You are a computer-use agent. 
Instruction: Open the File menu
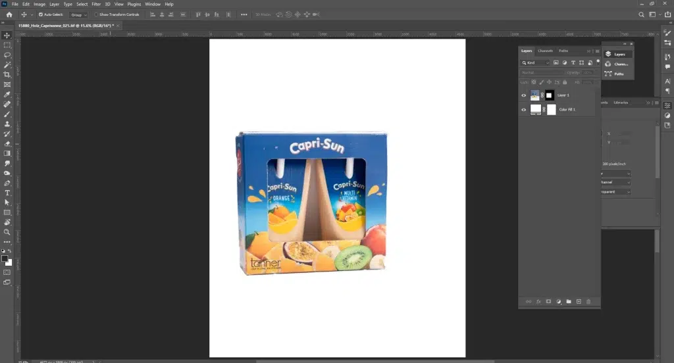click(x=14, y=5)
